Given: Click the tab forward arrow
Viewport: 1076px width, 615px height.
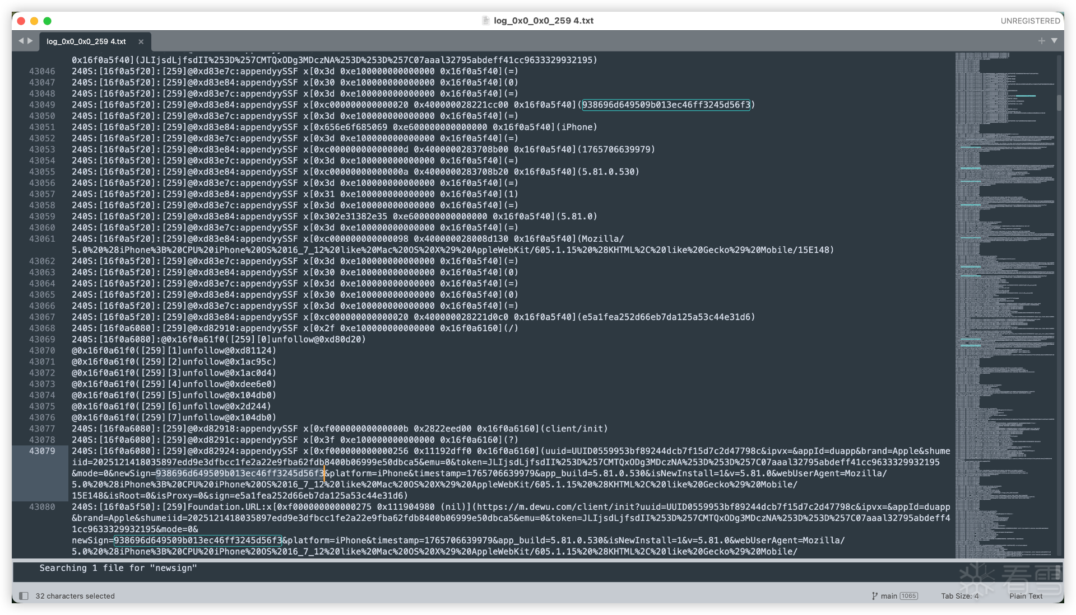Looking at the screenshot, I should tap(30, 41).
